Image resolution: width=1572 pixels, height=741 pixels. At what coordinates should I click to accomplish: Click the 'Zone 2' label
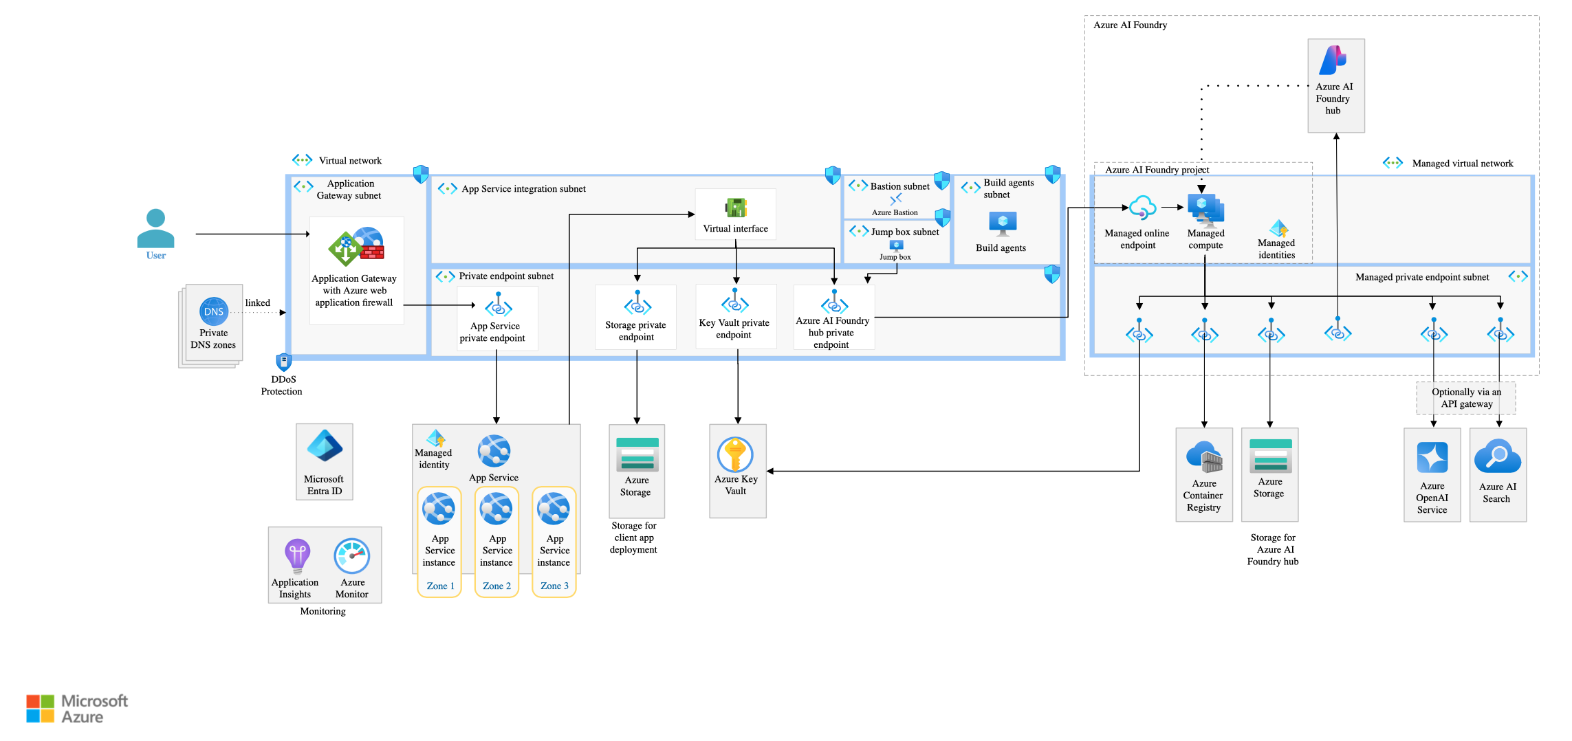496,586
